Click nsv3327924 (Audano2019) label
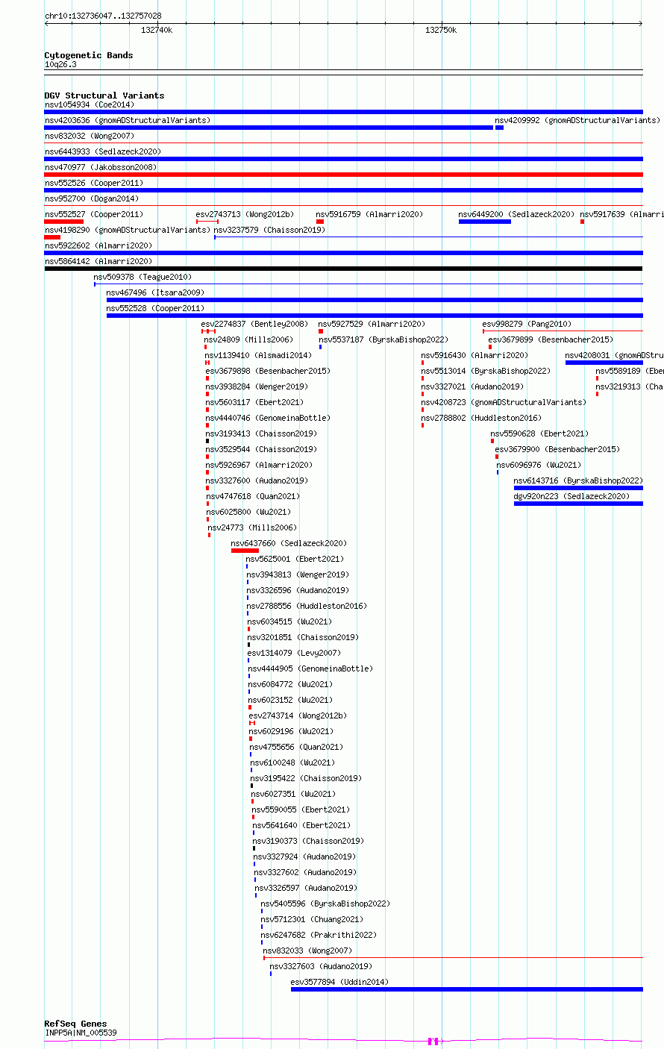This screenshot has width=664, height=1049. pos(304,857)
